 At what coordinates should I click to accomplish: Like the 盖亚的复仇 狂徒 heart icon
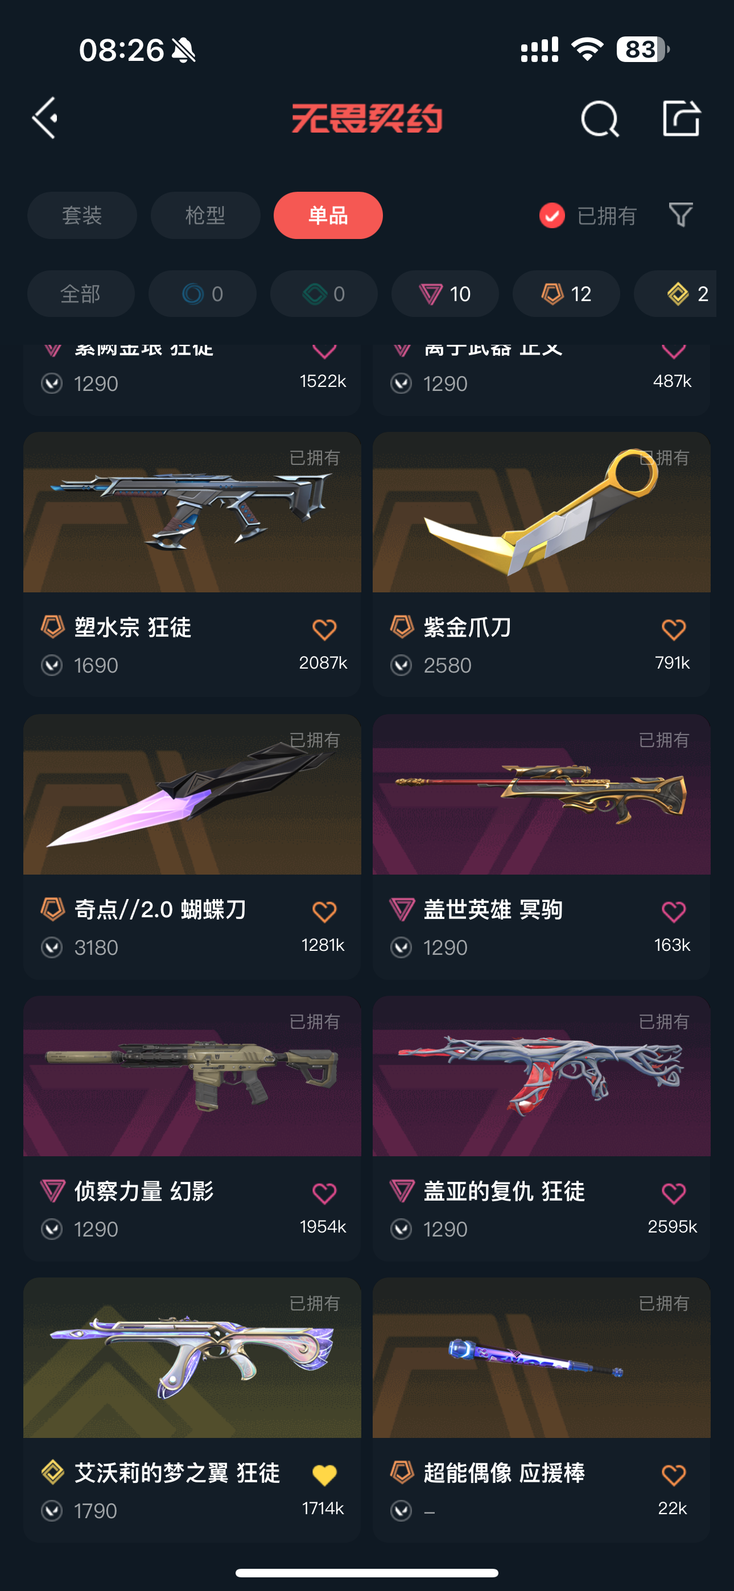point(674,1193)
